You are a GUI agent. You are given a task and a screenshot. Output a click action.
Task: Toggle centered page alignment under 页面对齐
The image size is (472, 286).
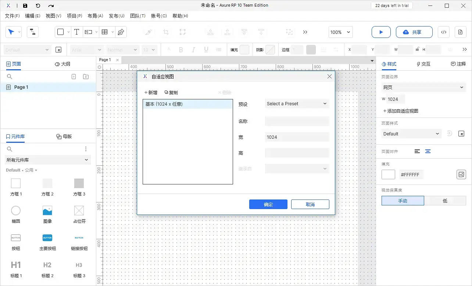(429, 151)
